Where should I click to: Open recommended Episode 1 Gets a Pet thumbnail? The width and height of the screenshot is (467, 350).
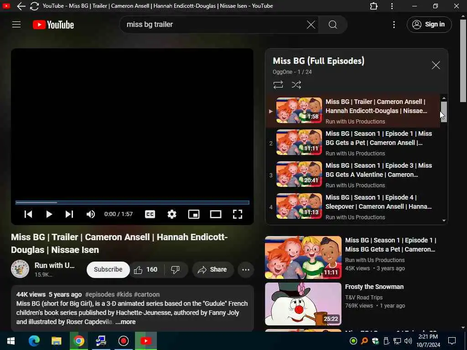click(x=303, y=257)
